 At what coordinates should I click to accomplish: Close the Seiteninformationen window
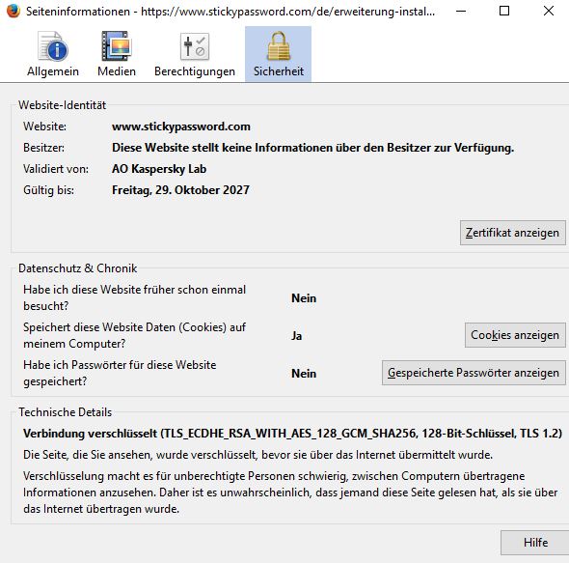(x=549, y=12)
